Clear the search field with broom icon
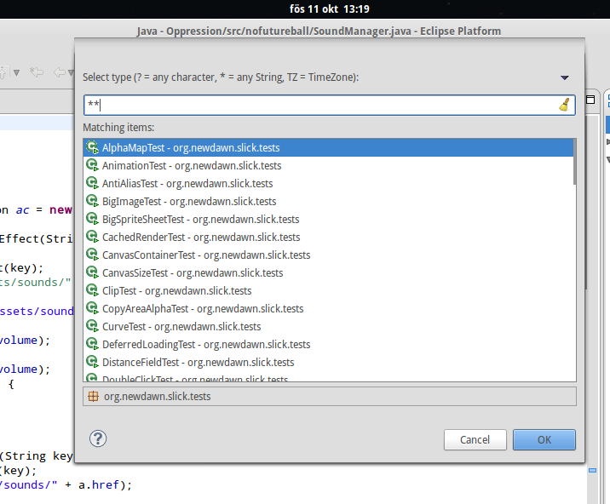Screen dimensions: 610x504 click(565, 105)
